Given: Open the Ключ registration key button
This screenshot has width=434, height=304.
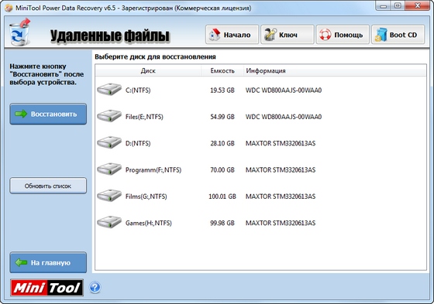Looking at the screenshot, I should click(x=288, y=35).
